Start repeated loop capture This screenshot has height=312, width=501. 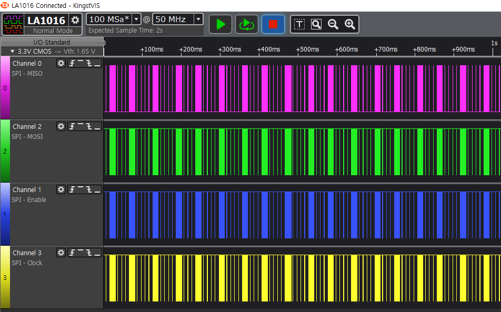[x=246, y=24]
